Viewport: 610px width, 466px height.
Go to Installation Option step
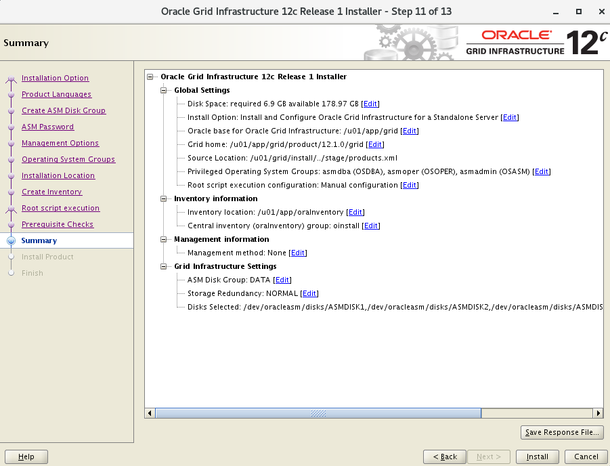pos(55,78)
